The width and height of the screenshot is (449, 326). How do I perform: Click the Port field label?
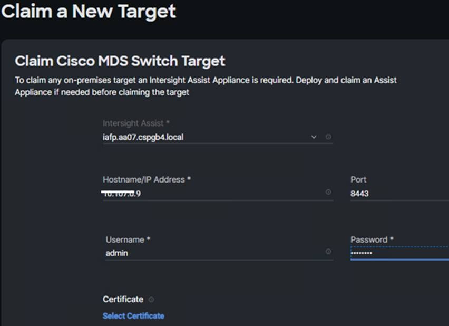point(358,179)
